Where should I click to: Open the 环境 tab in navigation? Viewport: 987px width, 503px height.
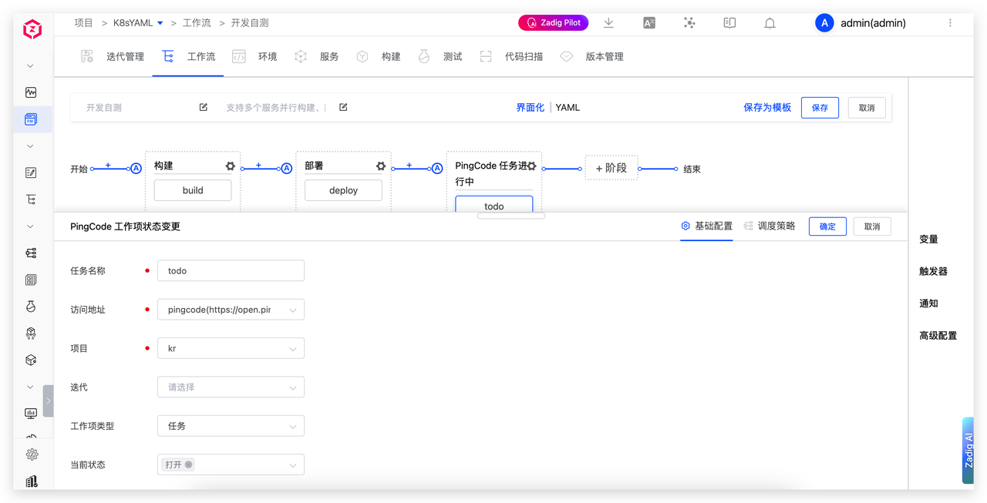(x=267, y=56)
